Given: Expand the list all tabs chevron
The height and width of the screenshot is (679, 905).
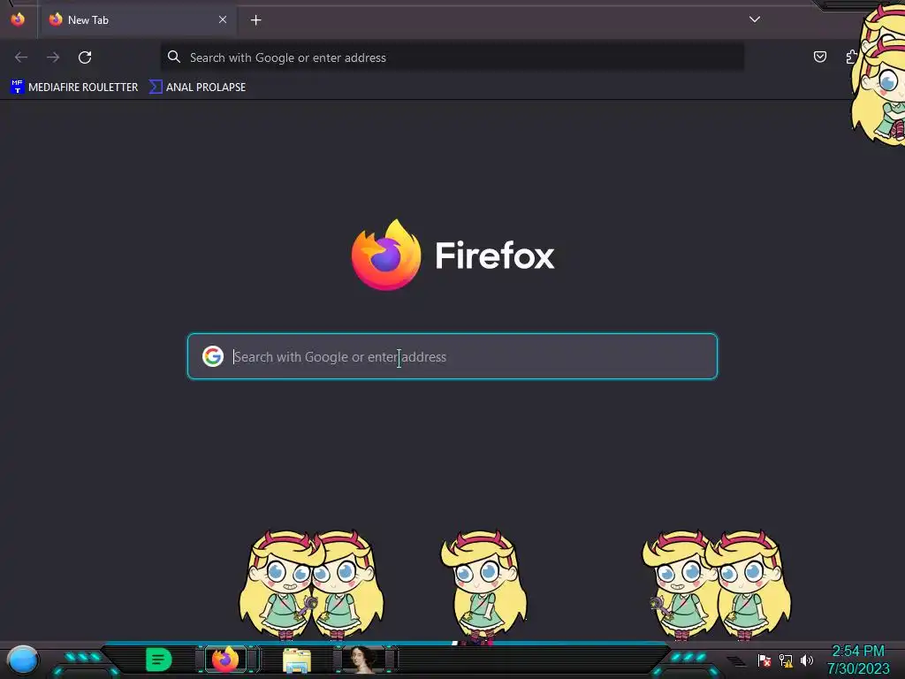Looking at the screenshot, I should pyautogui.click(x=755, y=19).
